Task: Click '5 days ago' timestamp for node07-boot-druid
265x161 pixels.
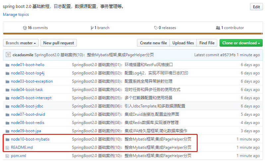Action: point(250,114)
